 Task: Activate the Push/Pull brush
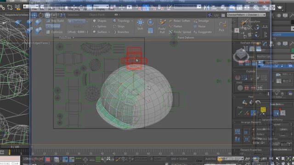(x=162, y=26)
